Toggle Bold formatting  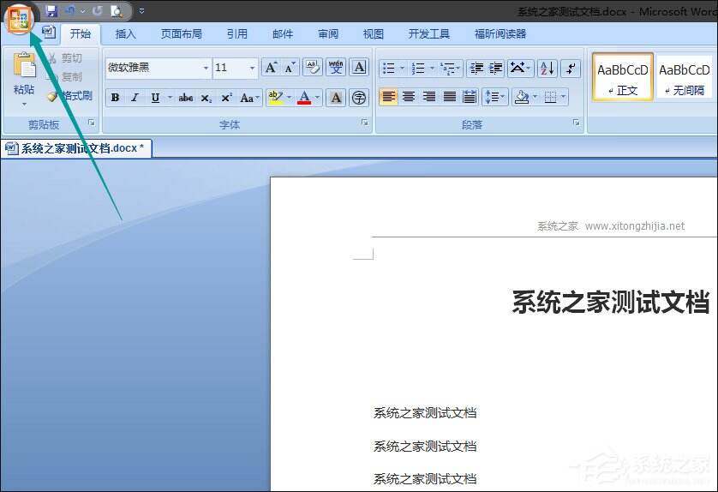click(115, 98)
